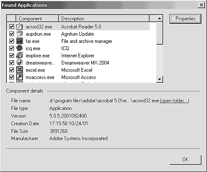Viewport: 207px width, 172px height.
Task: Uncheck the dreamweaver checkbox
Action: [11, 62]
